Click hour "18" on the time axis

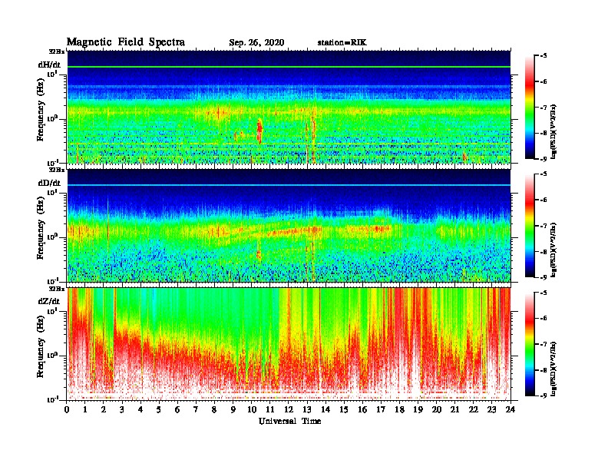(400, 410)
